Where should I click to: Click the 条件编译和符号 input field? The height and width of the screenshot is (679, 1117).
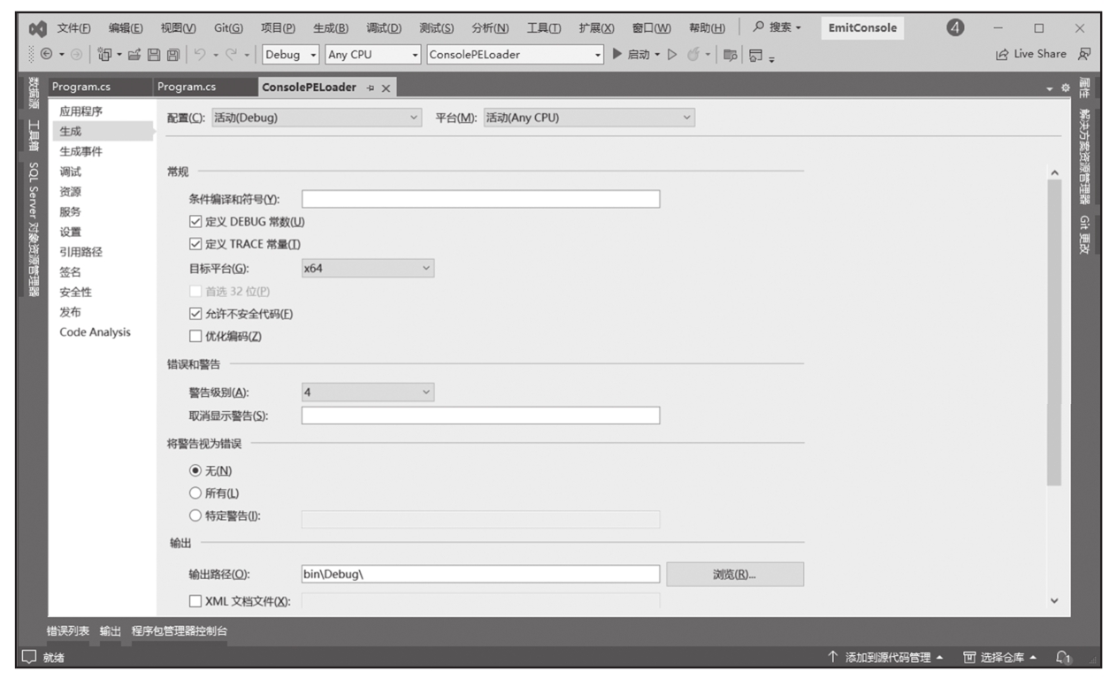pos(481,199)
